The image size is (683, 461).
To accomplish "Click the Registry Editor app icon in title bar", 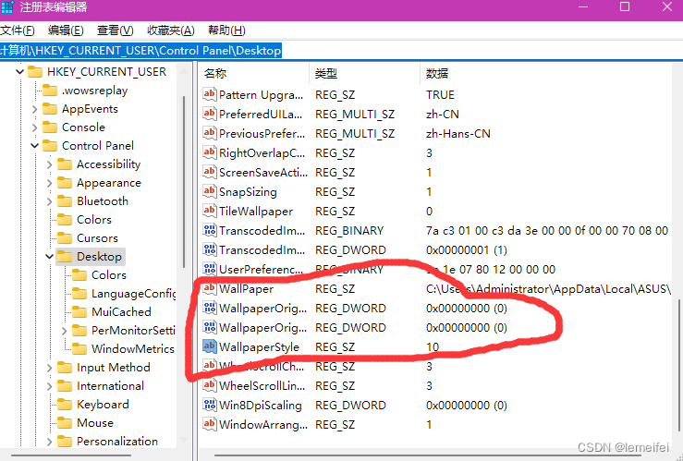I will coord(7,7).
